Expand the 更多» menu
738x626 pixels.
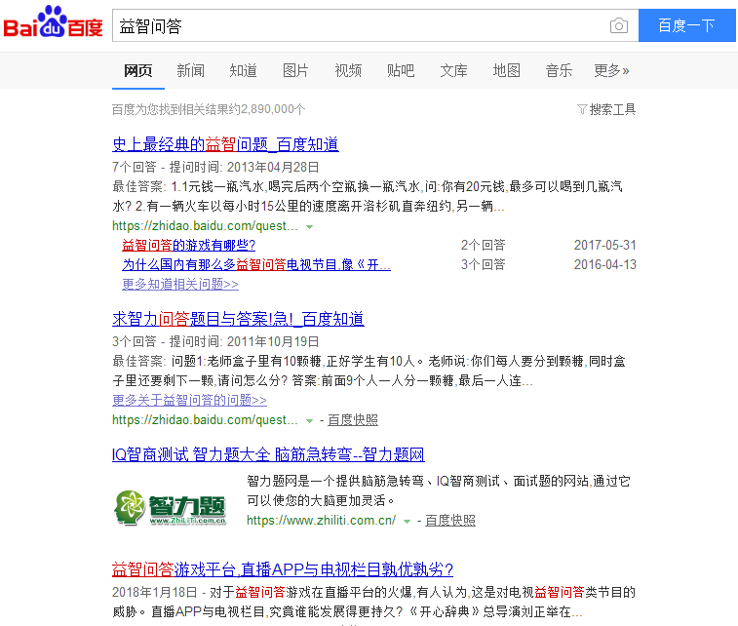tap(611, 70)
